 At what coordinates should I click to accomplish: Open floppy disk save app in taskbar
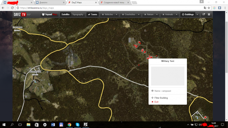(x=61, y=125)
